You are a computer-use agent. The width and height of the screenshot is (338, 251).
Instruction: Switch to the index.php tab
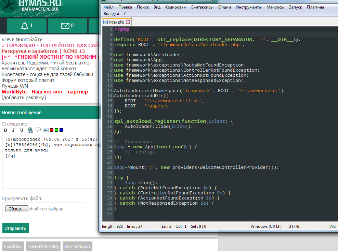pyautogui.click(x=116, y=22)
